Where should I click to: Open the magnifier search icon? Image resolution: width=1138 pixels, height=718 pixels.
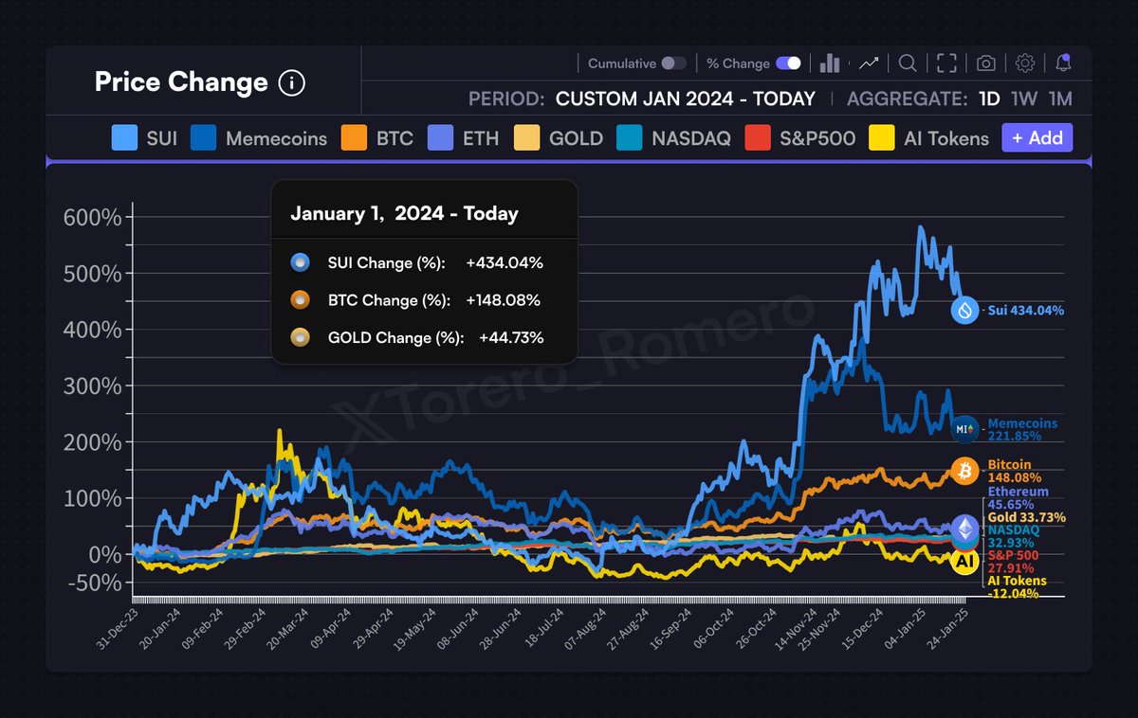click(x=908, y=63)
